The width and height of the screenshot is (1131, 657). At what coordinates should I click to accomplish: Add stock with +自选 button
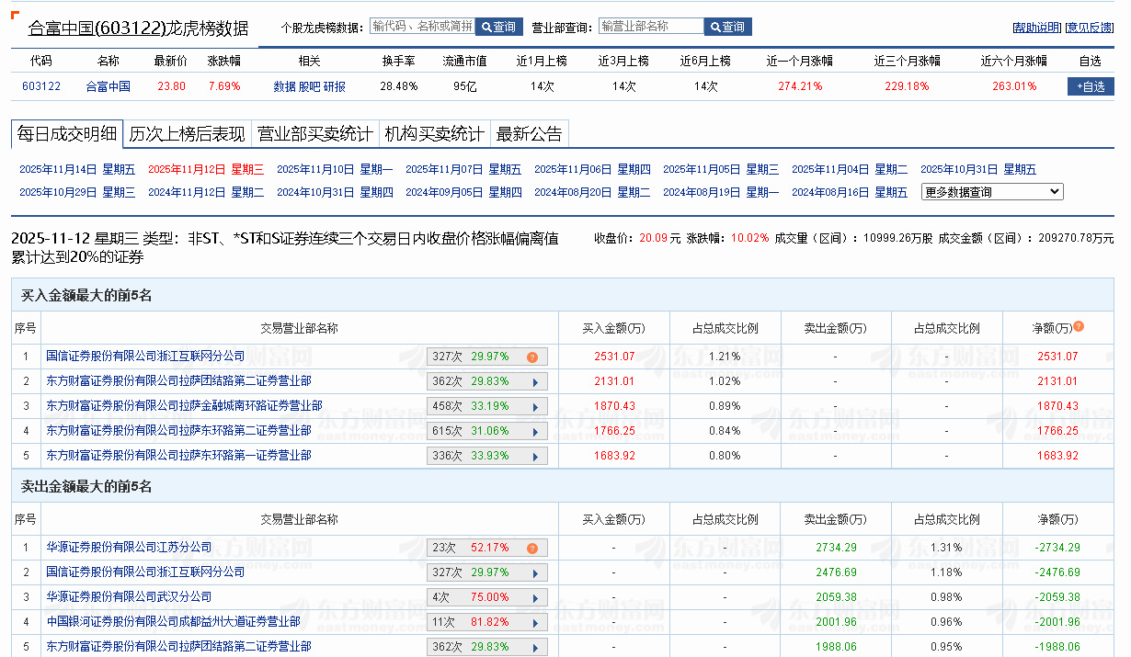1091,86
